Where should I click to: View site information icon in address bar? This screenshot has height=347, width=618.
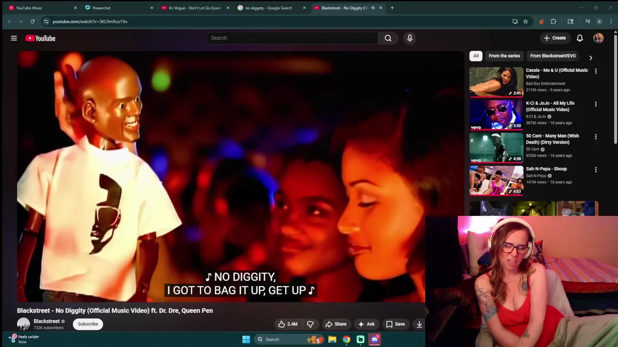point(46,22)
